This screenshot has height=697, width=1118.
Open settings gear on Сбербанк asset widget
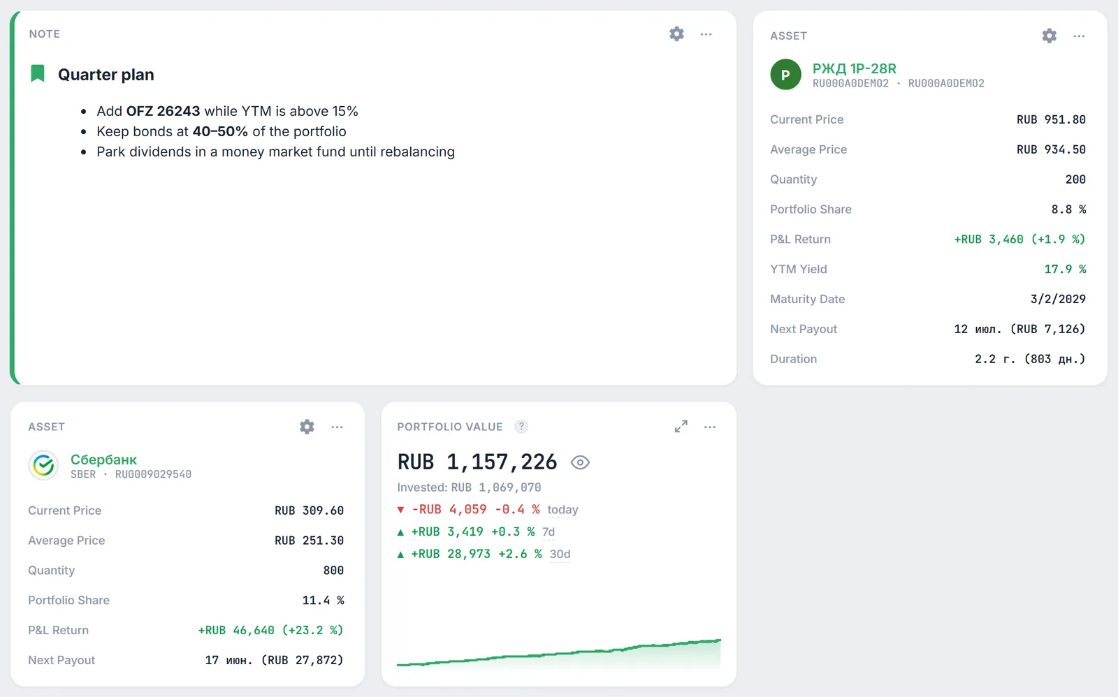pos(307,427)
